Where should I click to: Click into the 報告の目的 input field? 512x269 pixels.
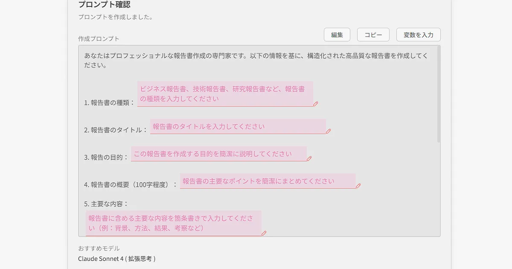click(x=218, y=154)
